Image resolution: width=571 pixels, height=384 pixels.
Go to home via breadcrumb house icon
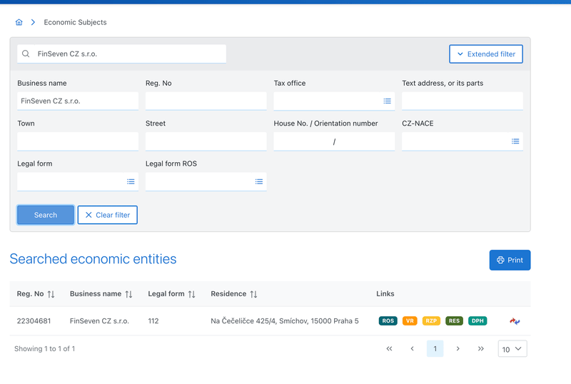click(x=19, y=22)
